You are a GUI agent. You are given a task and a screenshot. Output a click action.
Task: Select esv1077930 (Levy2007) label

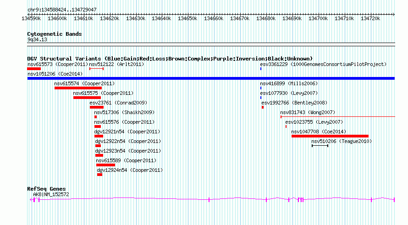tap(289, 93)
